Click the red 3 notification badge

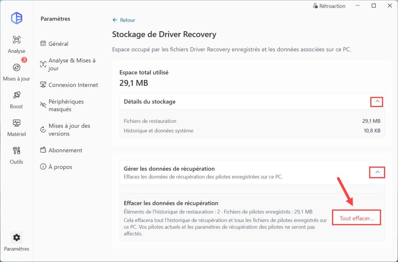(x=24, y=60)
